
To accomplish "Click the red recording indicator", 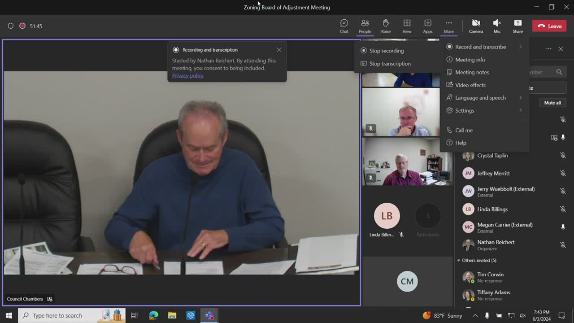I will point(22,26).
